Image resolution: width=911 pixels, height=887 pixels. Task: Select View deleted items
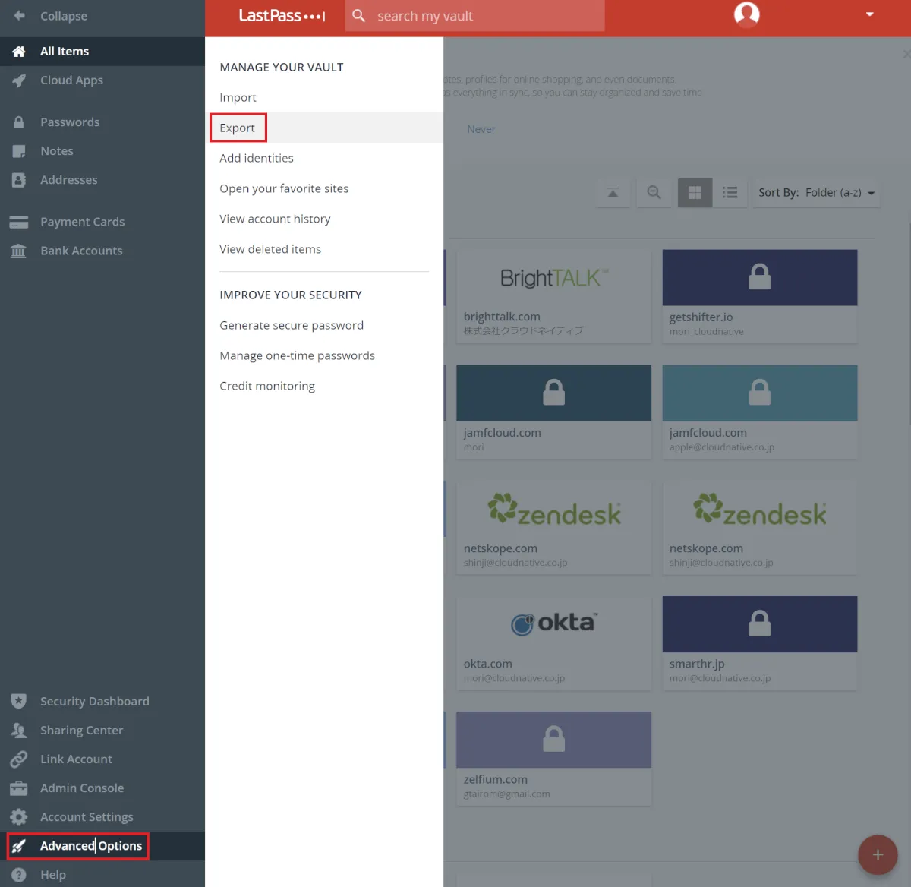coord(270,250)
